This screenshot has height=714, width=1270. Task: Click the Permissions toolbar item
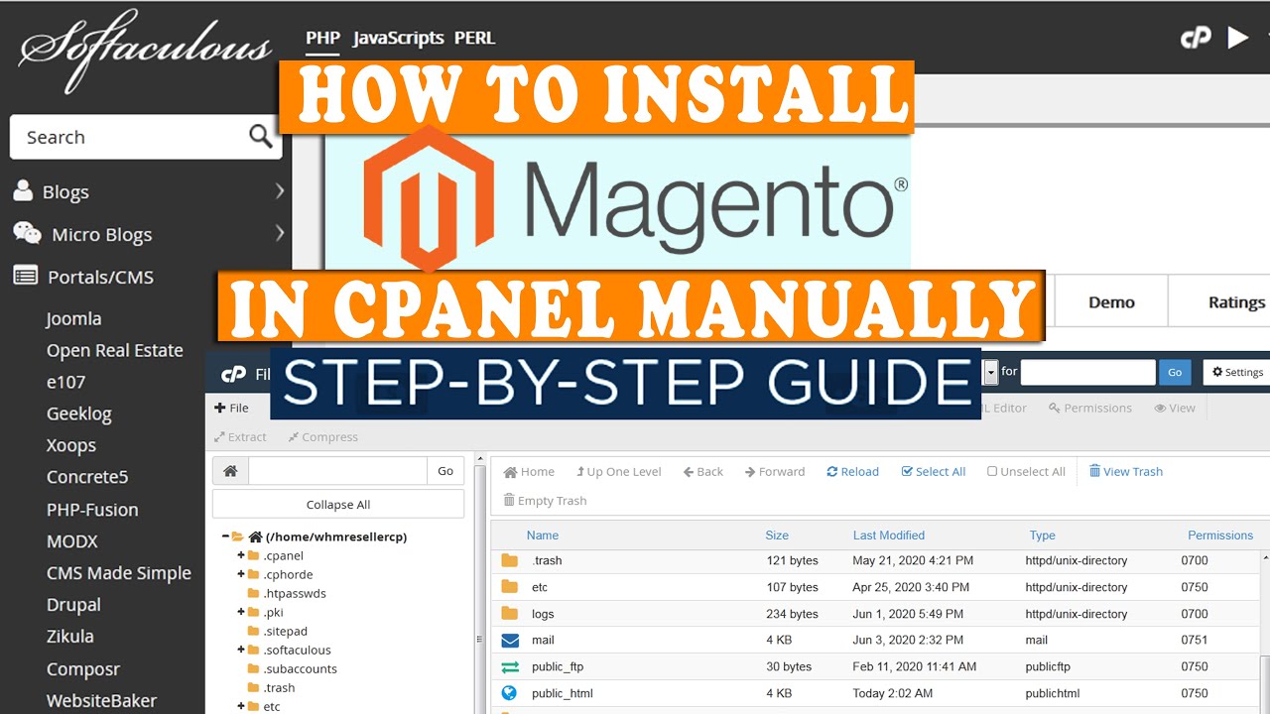pyautogui.click(x=1089, y=408)
